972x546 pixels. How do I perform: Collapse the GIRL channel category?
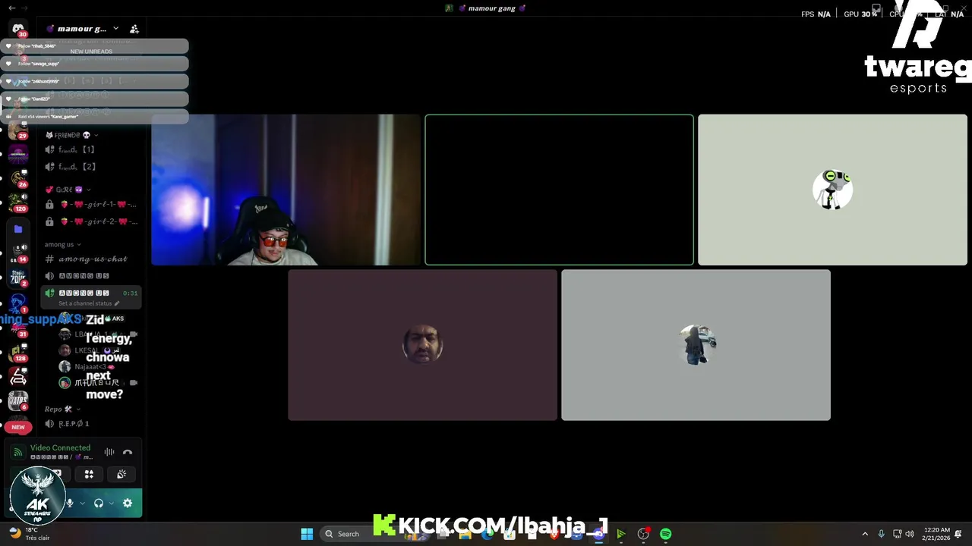coord(67,190)
